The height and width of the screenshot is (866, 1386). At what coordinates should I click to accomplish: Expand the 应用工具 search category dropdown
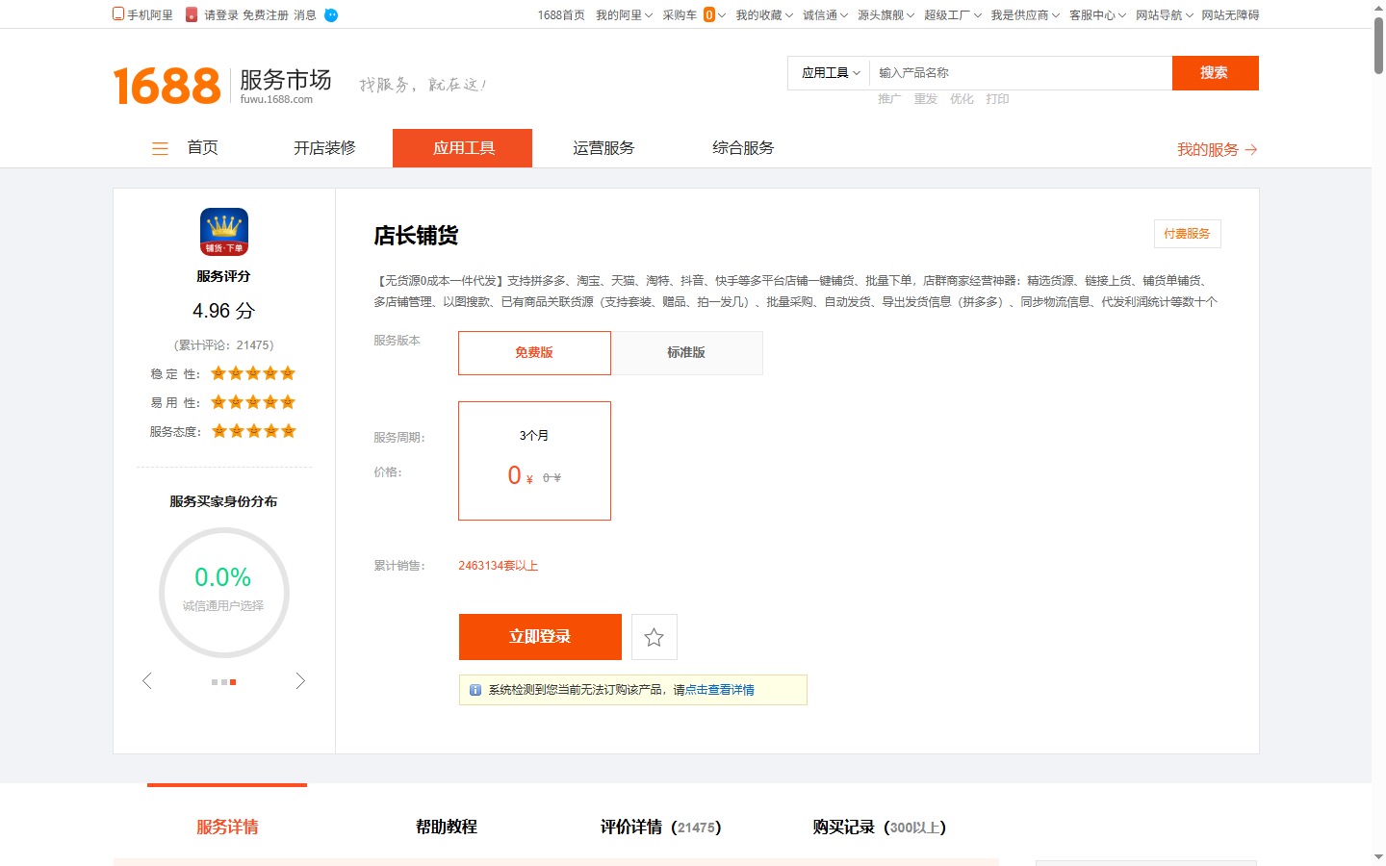click(830, 73)
